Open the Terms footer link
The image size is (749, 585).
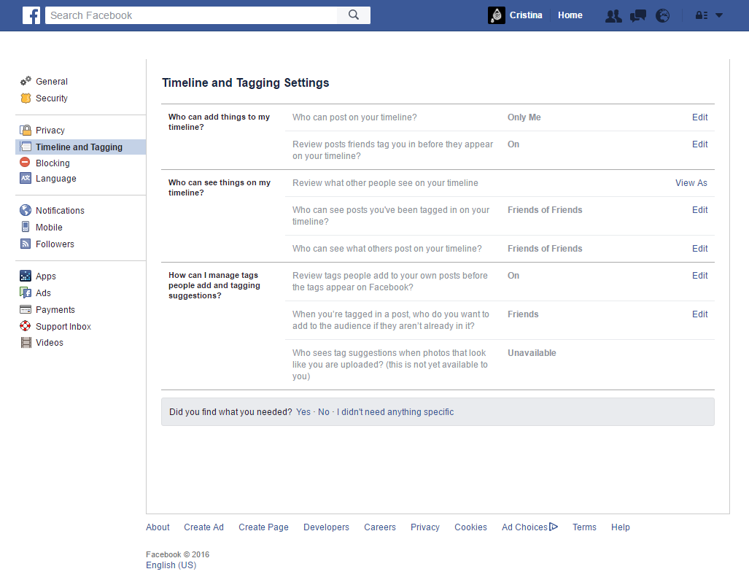click(x=584, y=527)
